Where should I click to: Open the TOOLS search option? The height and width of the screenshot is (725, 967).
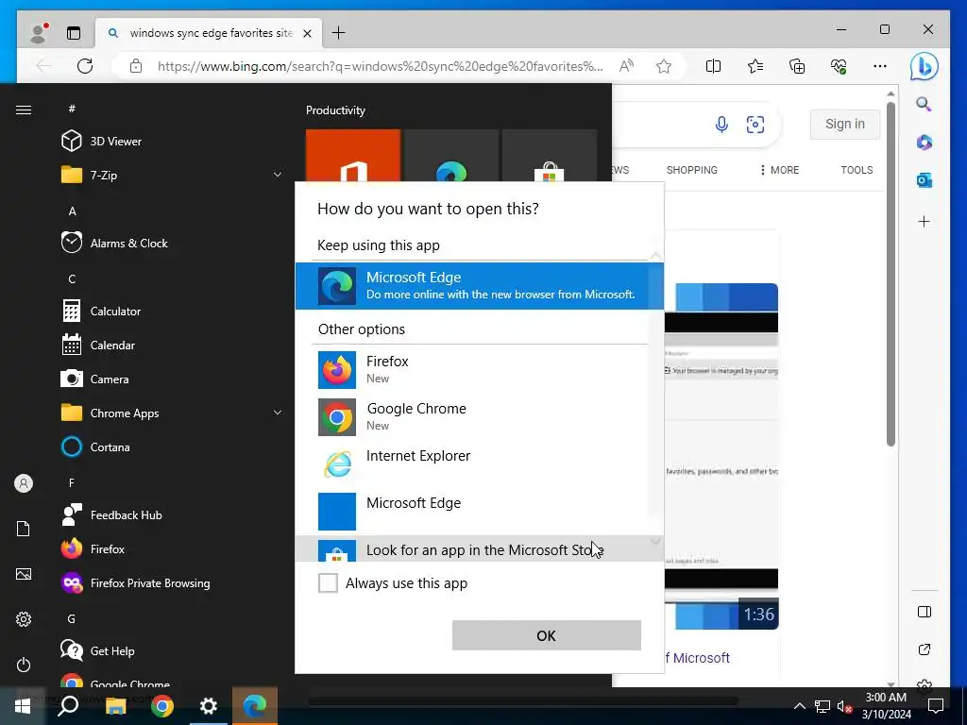[x=857, y=170]
